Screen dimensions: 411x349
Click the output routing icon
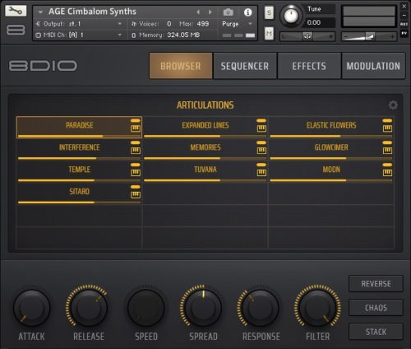tap(38, 24)
